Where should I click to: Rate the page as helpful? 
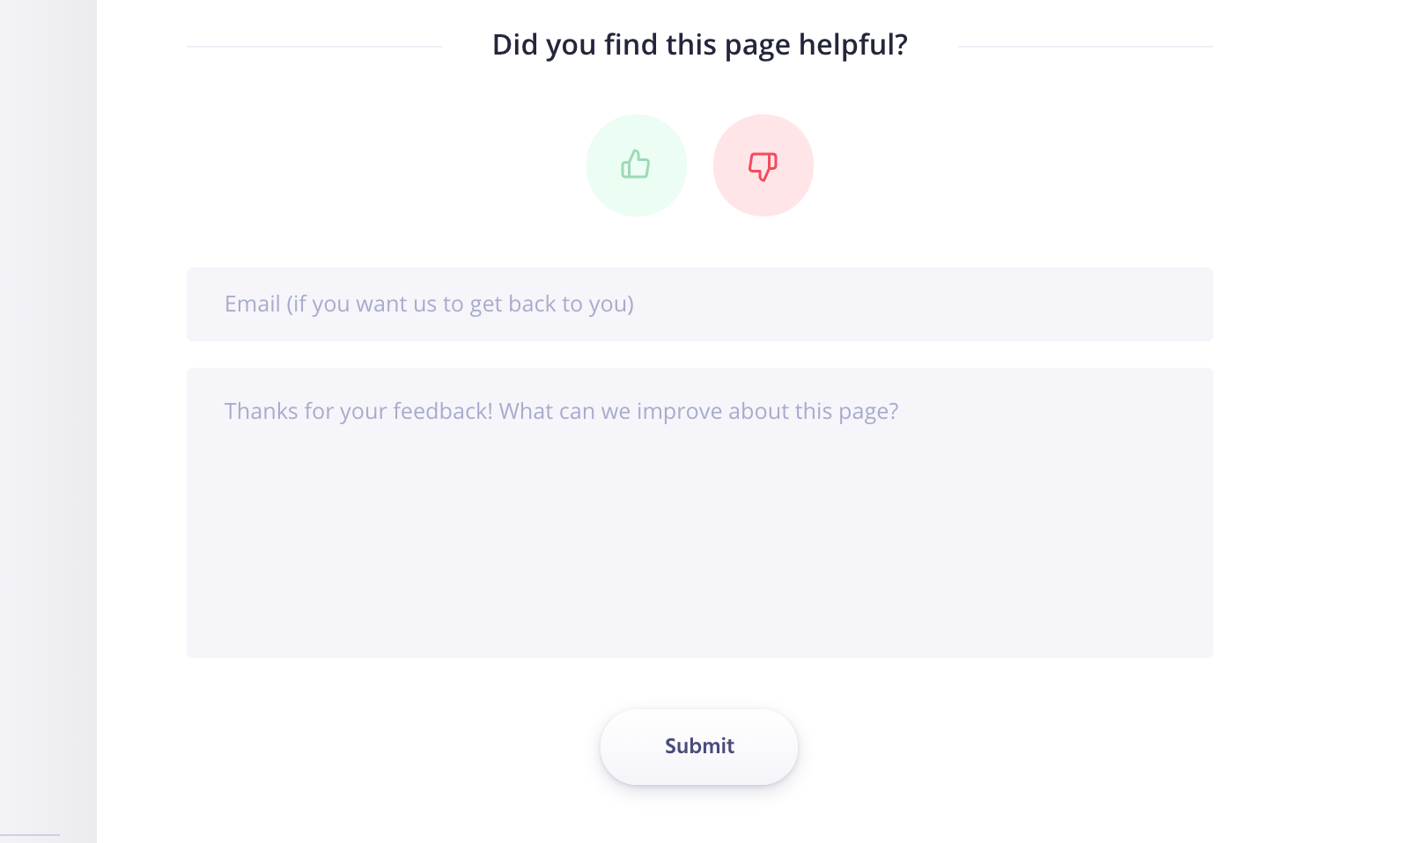coord(637,165)
